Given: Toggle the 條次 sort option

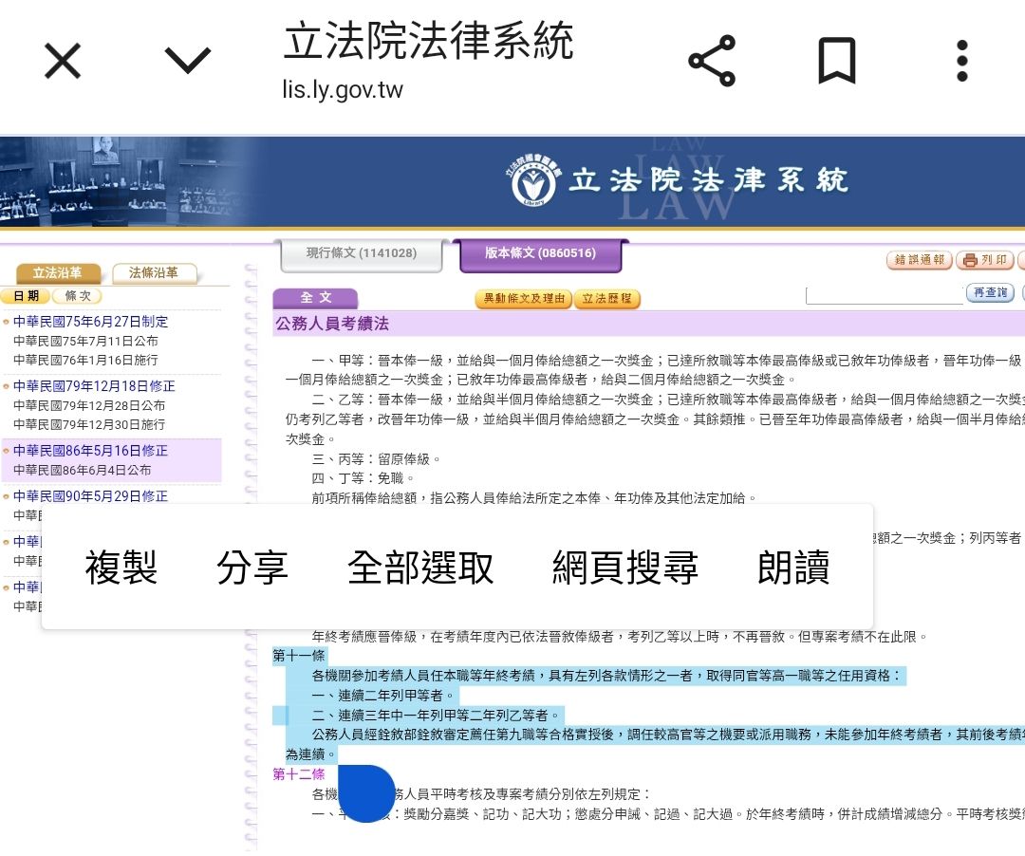Looking at the screenshot, I should (x=77, y=296).
